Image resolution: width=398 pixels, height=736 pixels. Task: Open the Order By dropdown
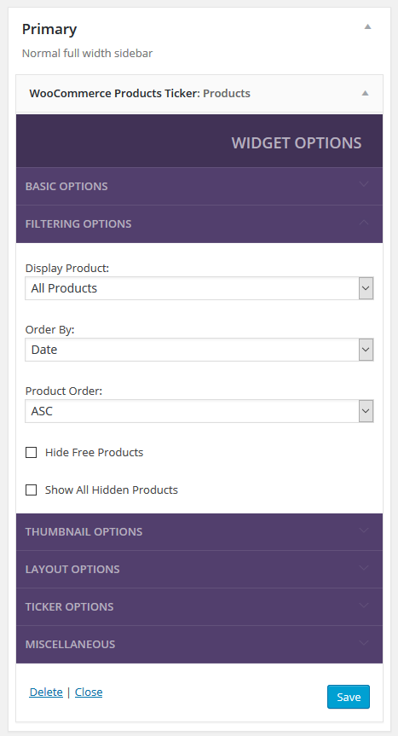pos(199,350)
